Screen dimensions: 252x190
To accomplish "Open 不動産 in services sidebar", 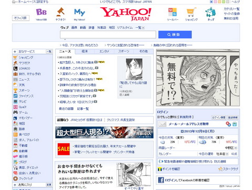I will click(23, 146).
